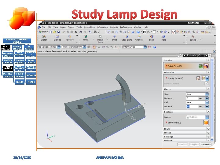Screen dimensions: 220x165
Task: Open the Boolean Subtract dropdown
Action: (207, 117)
